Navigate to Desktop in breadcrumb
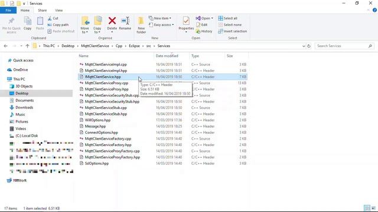The image size is (378, 212). click(68, 46)
